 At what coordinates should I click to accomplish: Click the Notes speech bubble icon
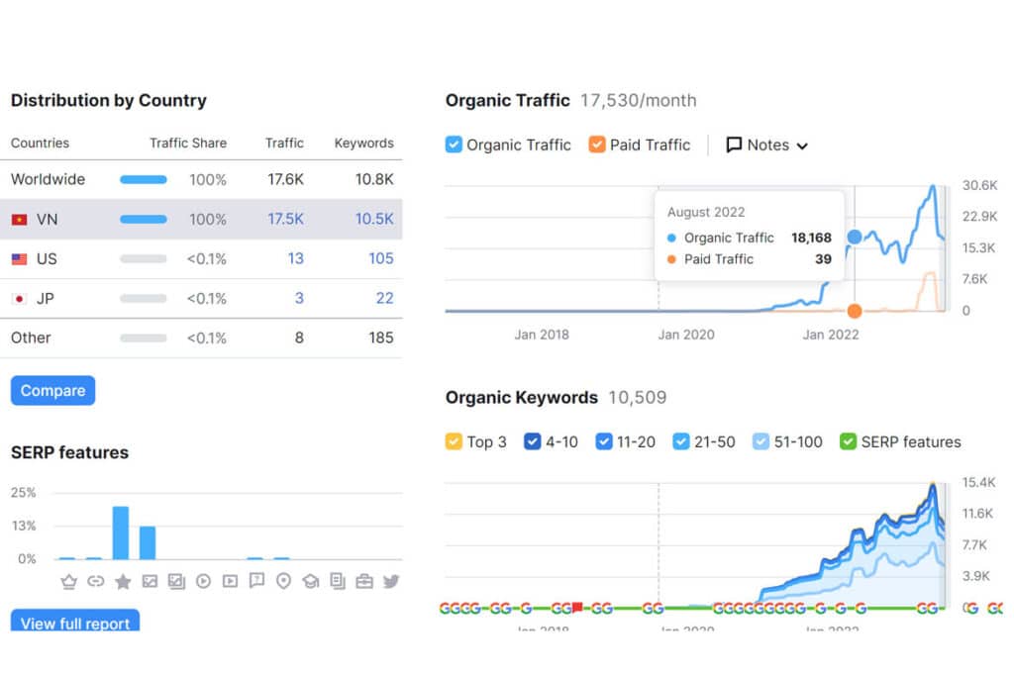tap(734, 145)
